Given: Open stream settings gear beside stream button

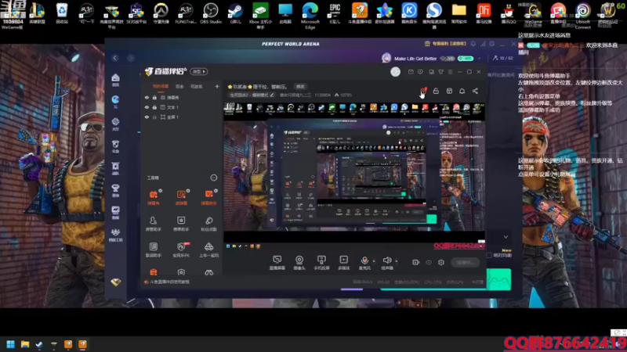Looking at the screenshot, I should [441, 262].
